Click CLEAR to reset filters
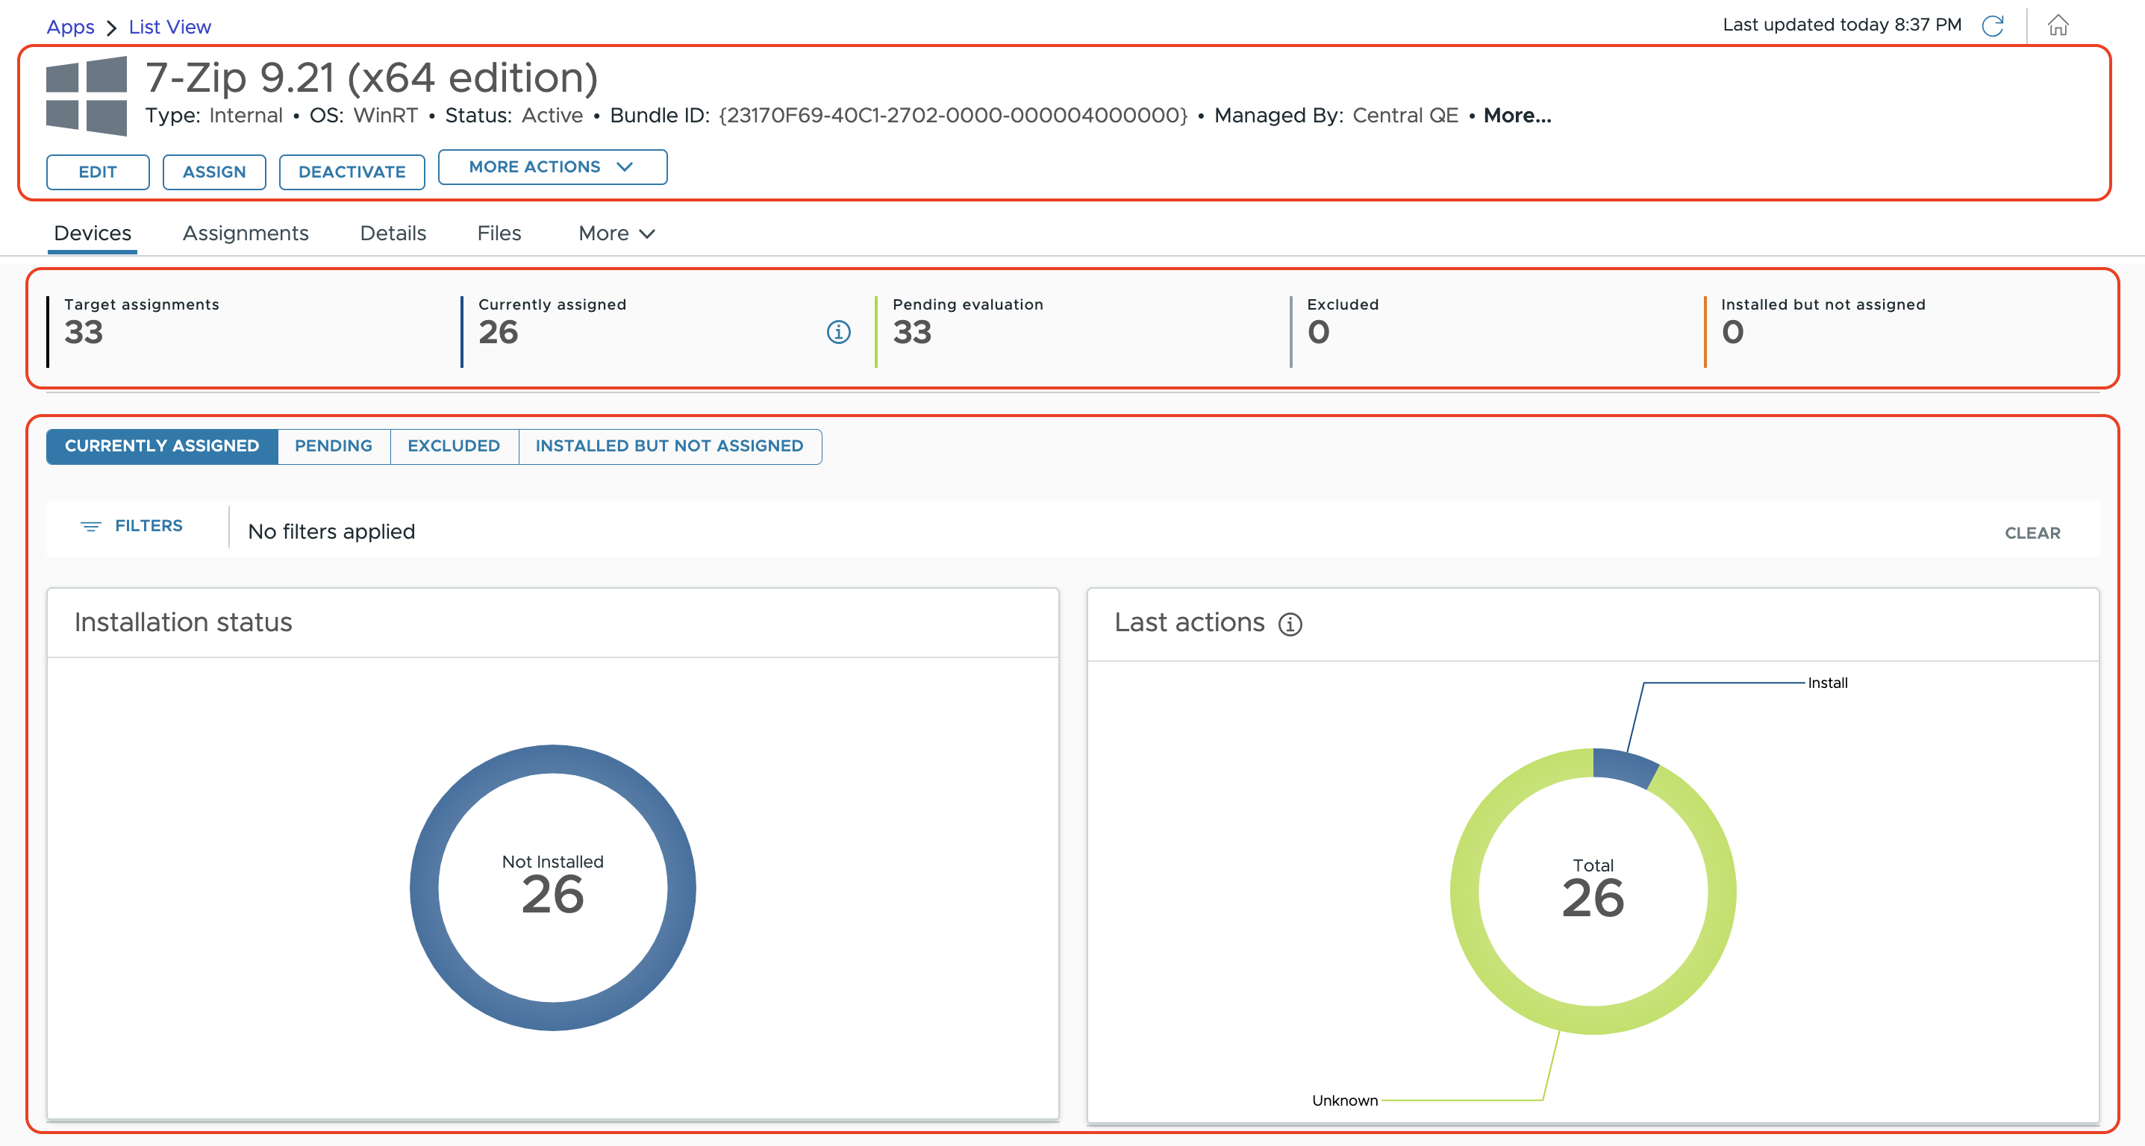Screen dimensions: 2145x1146 (x=2032, y=533)
